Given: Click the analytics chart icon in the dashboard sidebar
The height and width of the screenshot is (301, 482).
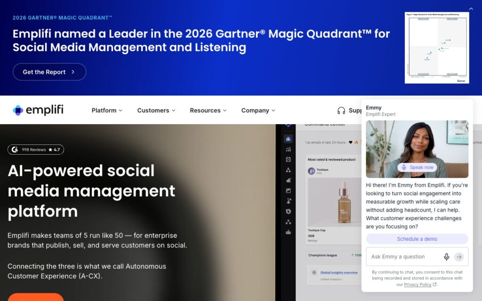Looking at the screenshot, I should (288, 149).
